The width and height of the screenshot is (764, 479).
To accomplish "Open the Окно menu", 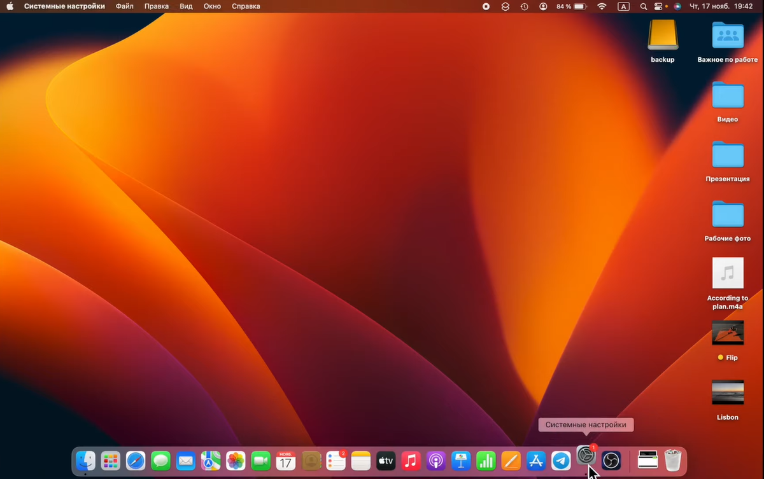I will click(x=212, y=6).
